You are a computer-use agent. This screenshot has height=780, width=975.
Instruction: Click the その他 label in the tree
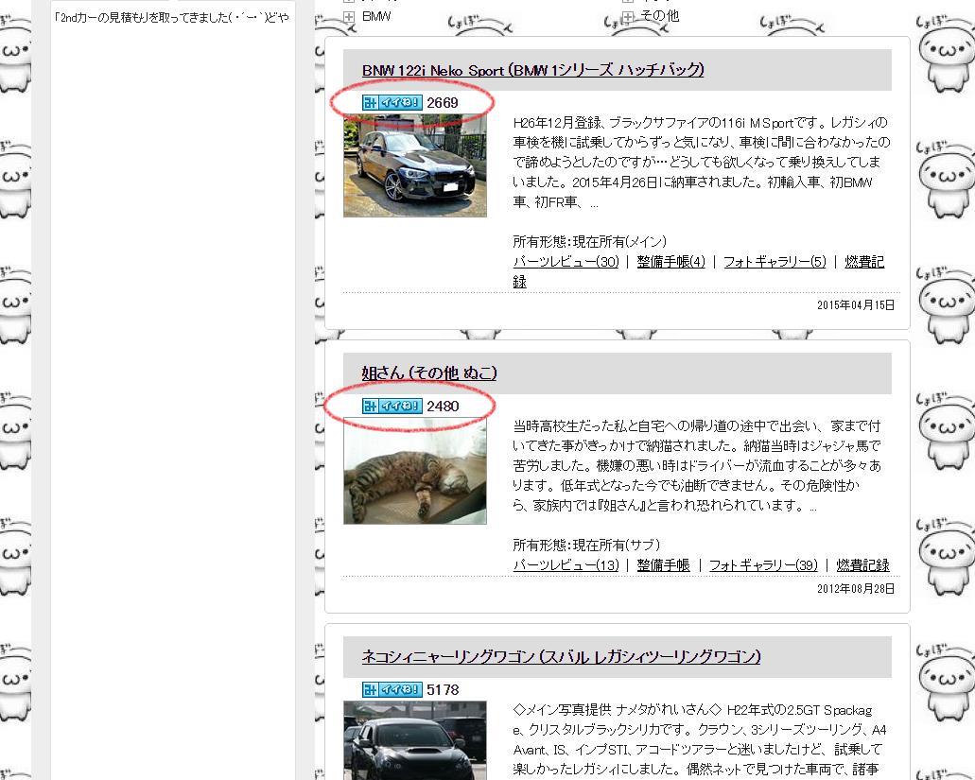[660, 16]
